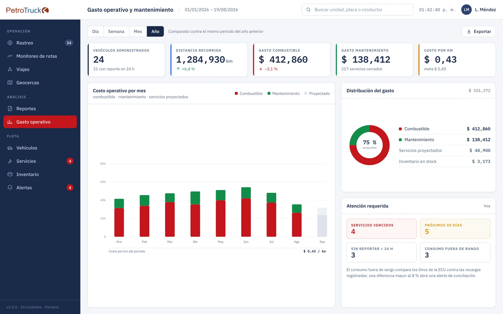
Task: Switch to the Día period tab
Action: pos(96,31)
